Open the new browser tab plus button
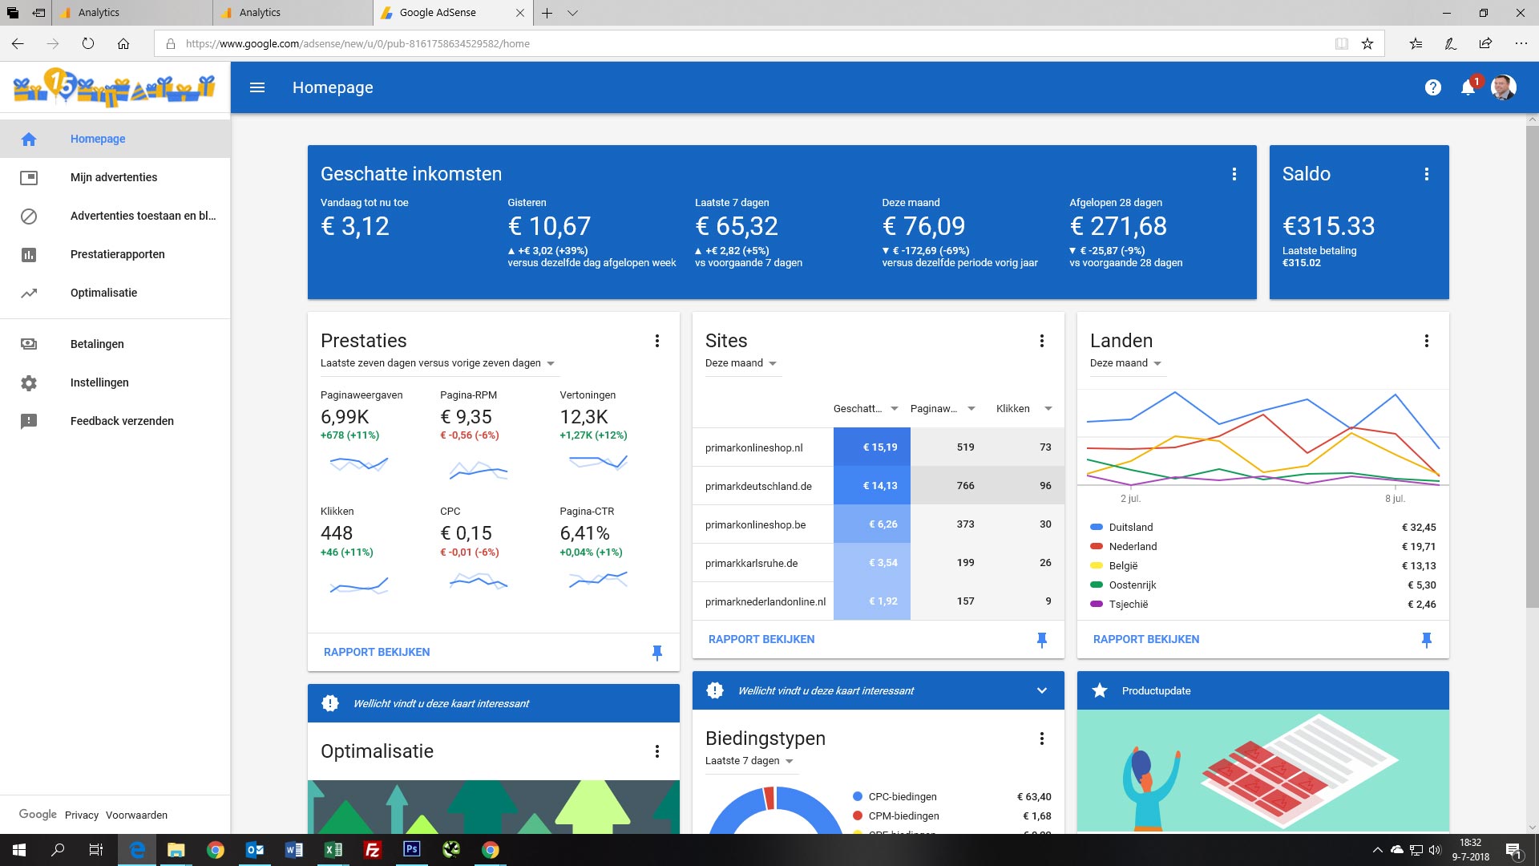Image resolution: width=1539 pixels, height=866 pixels. 547,13
